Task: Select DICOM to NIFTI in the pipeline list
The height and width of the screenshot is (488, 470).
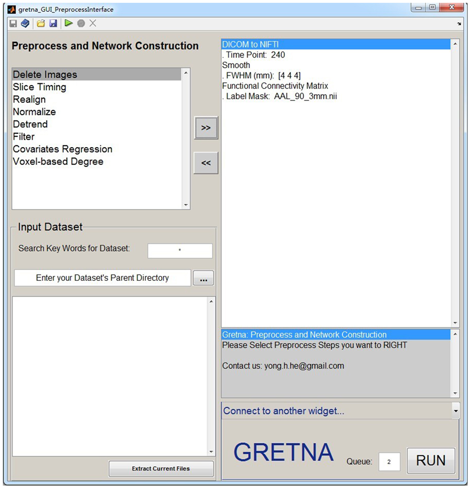Action: pyautogui.click(x=336, y=45)
